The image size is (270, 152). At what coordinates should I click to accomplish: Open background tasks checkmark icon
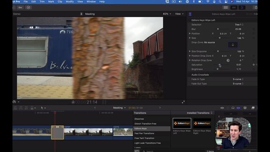28,8
